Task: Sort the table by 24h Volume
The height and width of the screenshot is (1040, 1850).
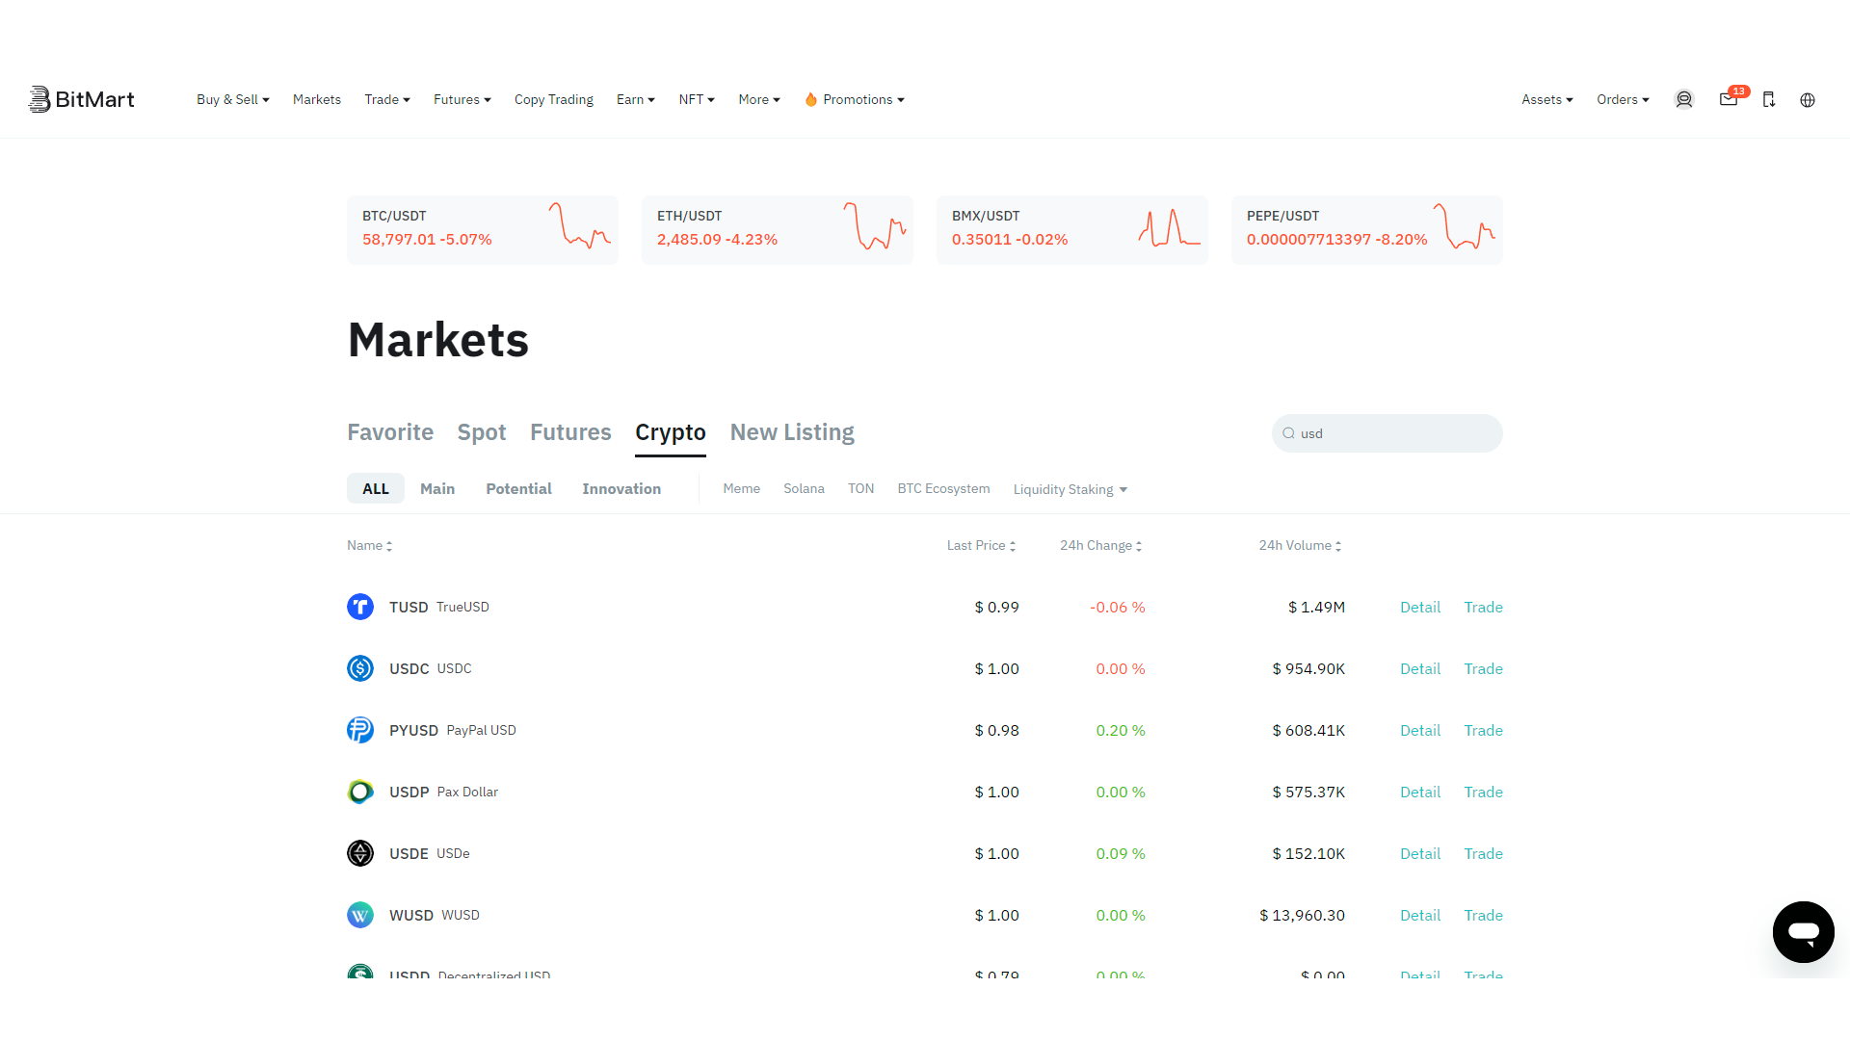Action: (1300, 545)
